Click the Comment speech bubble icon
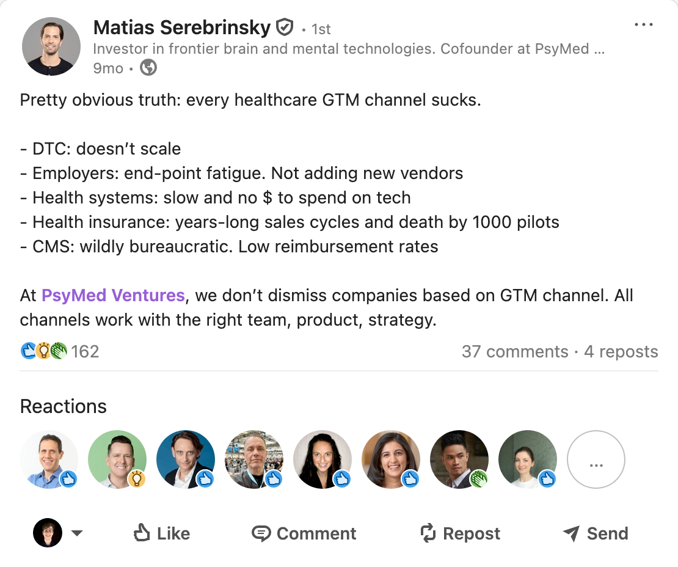 [261, 533]
